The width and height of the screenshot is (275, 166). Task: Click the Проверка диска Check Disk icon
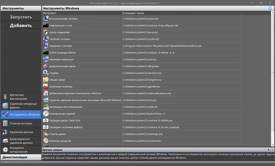pos(46,120)
